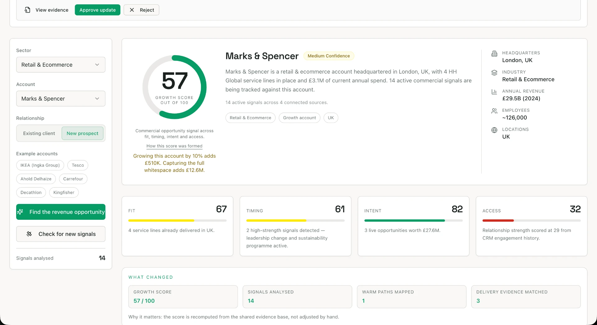Screen dimensions: 597x325
Task: Click '4 service lines already delivered in UK.'
Action: pos(171,230)
